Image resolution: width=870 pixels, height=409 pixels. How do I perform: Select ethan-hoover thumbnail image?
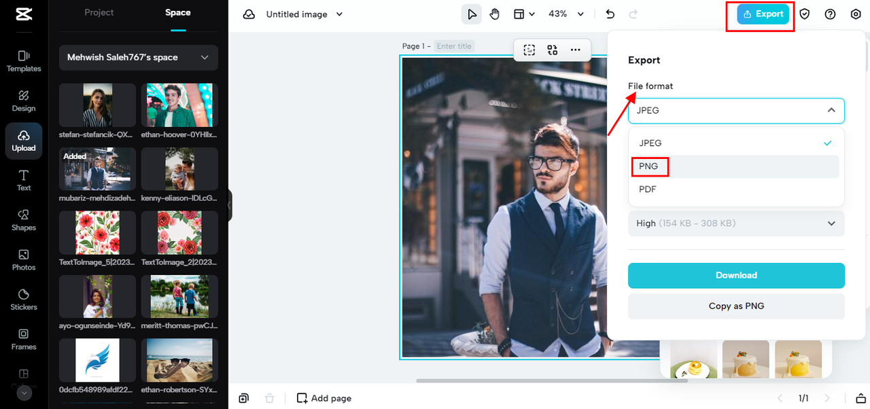coord(179,105)
